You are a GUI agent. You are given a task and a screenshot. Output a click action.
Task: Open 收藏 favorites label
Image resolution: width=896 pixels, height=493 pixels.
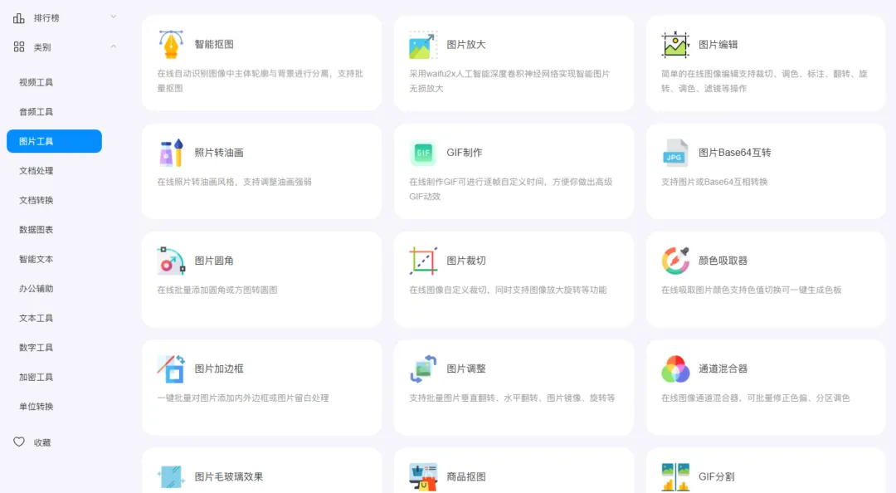click(42, 442)
